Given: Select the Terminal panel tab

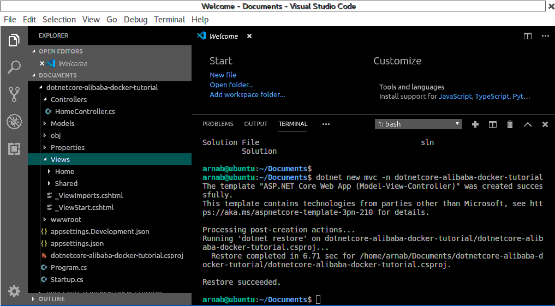Looking at the screenshot, I should pos(293,124).
